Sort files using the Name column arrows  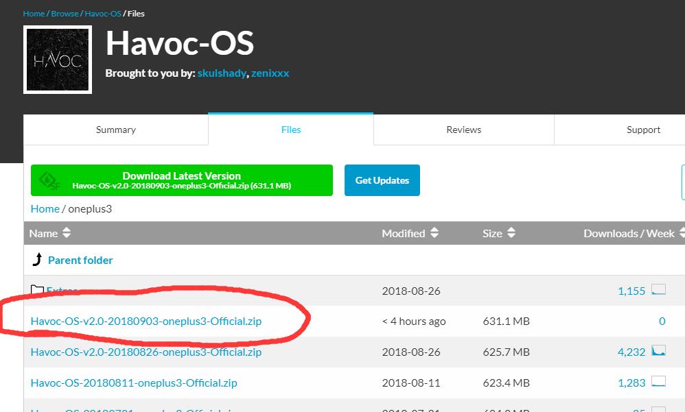coord(66,233)
